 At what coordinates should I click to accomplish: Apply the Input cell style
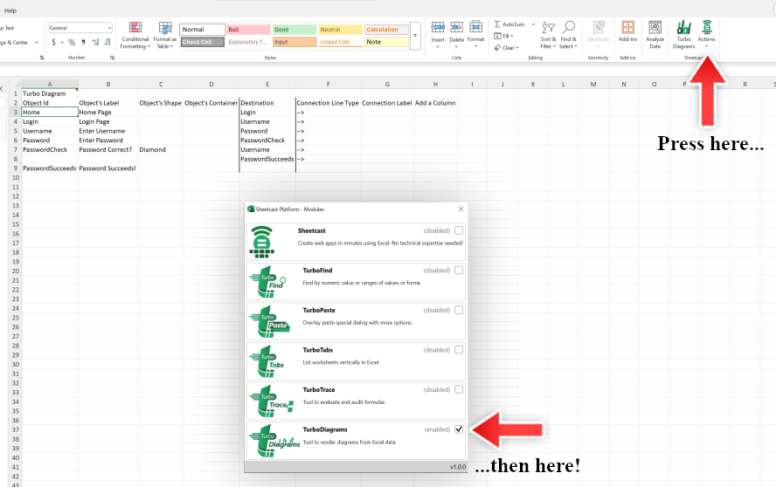[294, 42]
